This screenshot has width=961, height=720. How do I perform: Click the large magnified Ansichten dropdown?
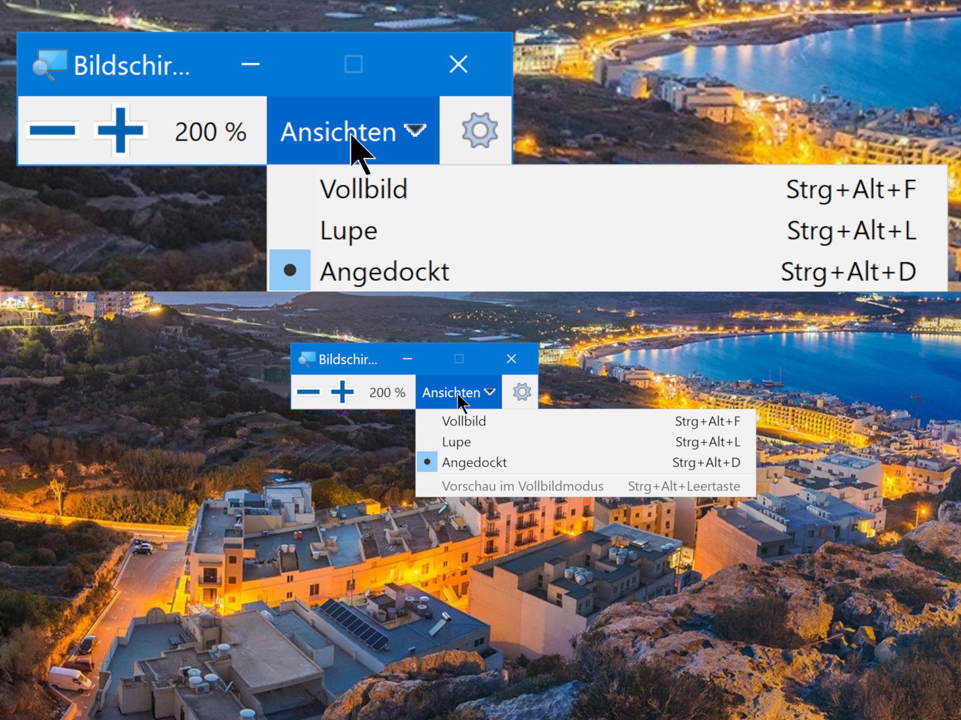point(353,131)
